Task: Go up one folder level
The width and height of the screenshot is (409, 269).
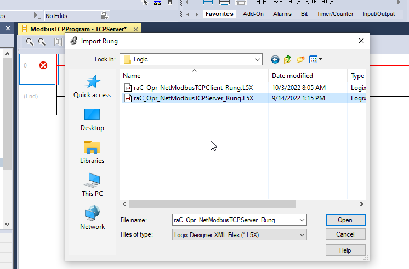Action: 288,59
